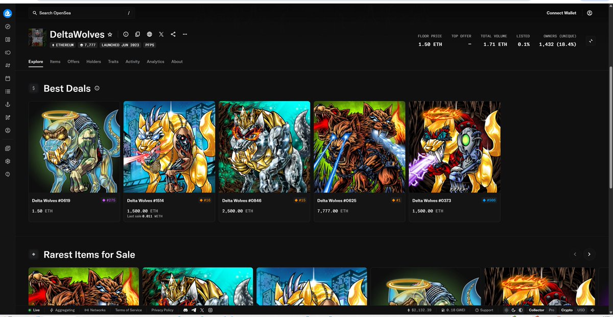This screenshot has width=613, height=317.
Task: Open the Privacy Policy link
Action: 162,310
